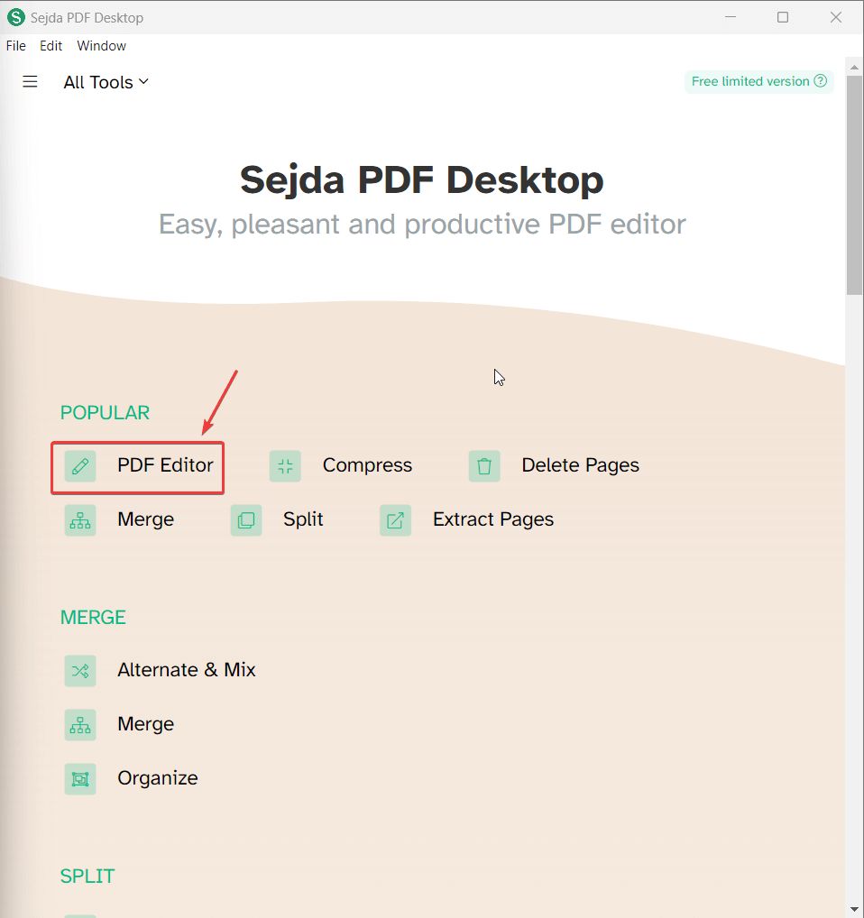The height and width of the screenshot is (918, 864).
Task: Open the Window menu
Action: [101, 46]
